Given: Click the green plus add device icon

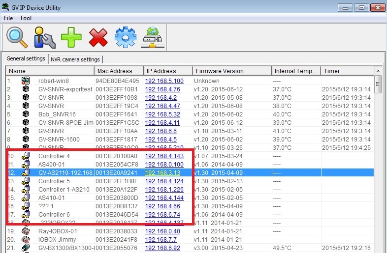Looking at the screenshot, I should pos(71,37).
